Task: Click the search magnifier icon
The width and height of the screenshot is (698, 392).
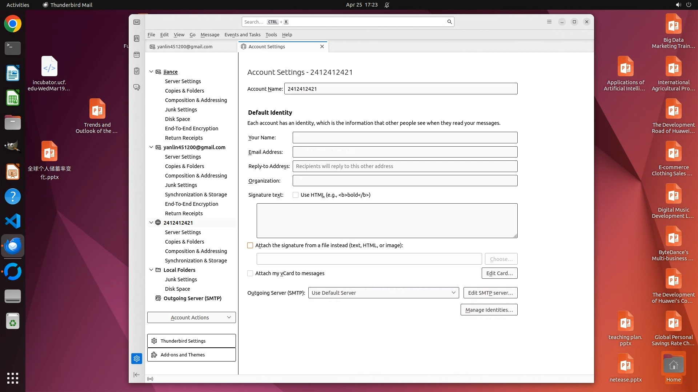Action: click(449, 22)
